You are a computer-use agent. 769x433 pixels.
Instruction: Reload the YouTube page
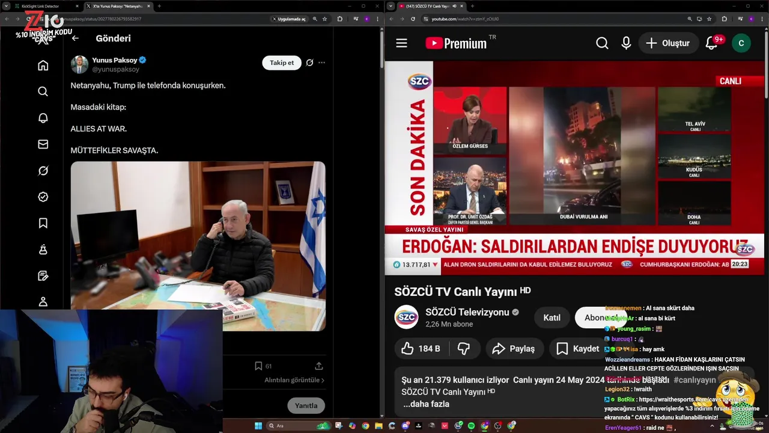(x=413, y=19)
